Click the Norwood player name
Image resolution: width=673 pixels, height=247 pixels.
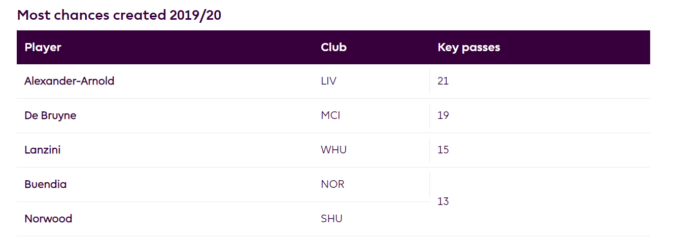pyautogui.click(x=48, y=219)
